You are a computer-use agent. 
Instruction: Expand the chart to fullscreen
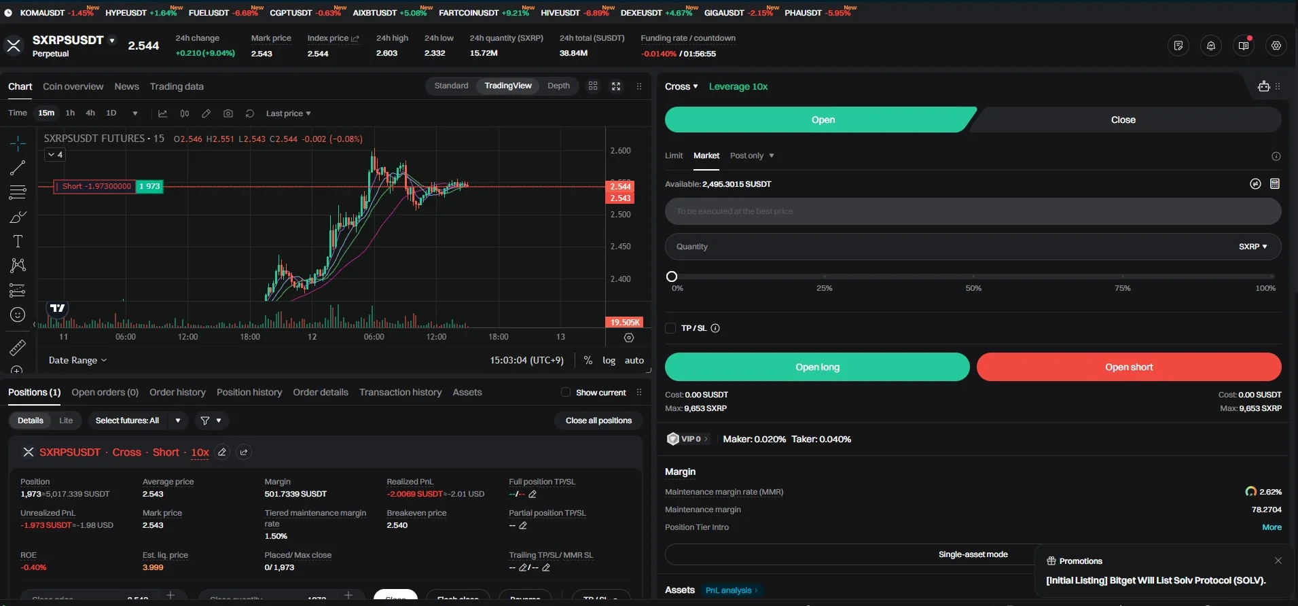tap(616, 86)
